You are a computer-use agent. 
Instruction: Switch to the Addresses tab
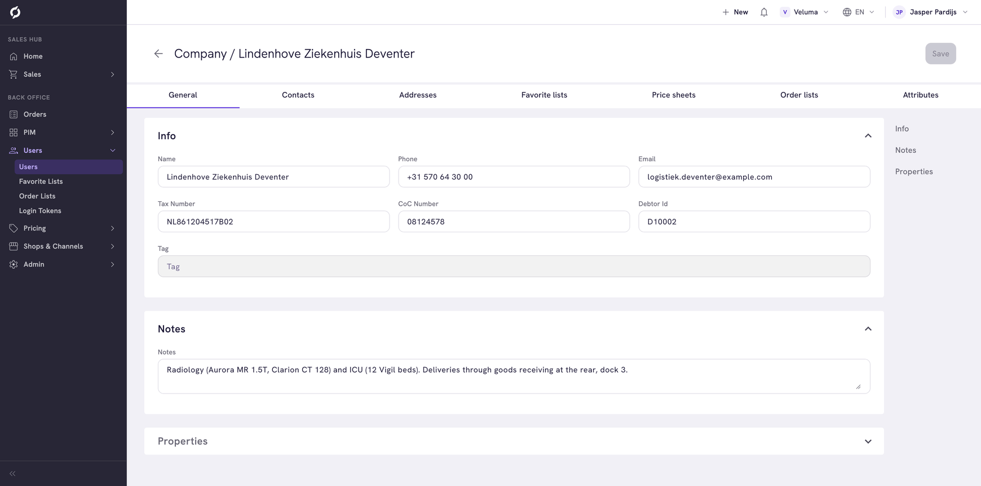418,95
